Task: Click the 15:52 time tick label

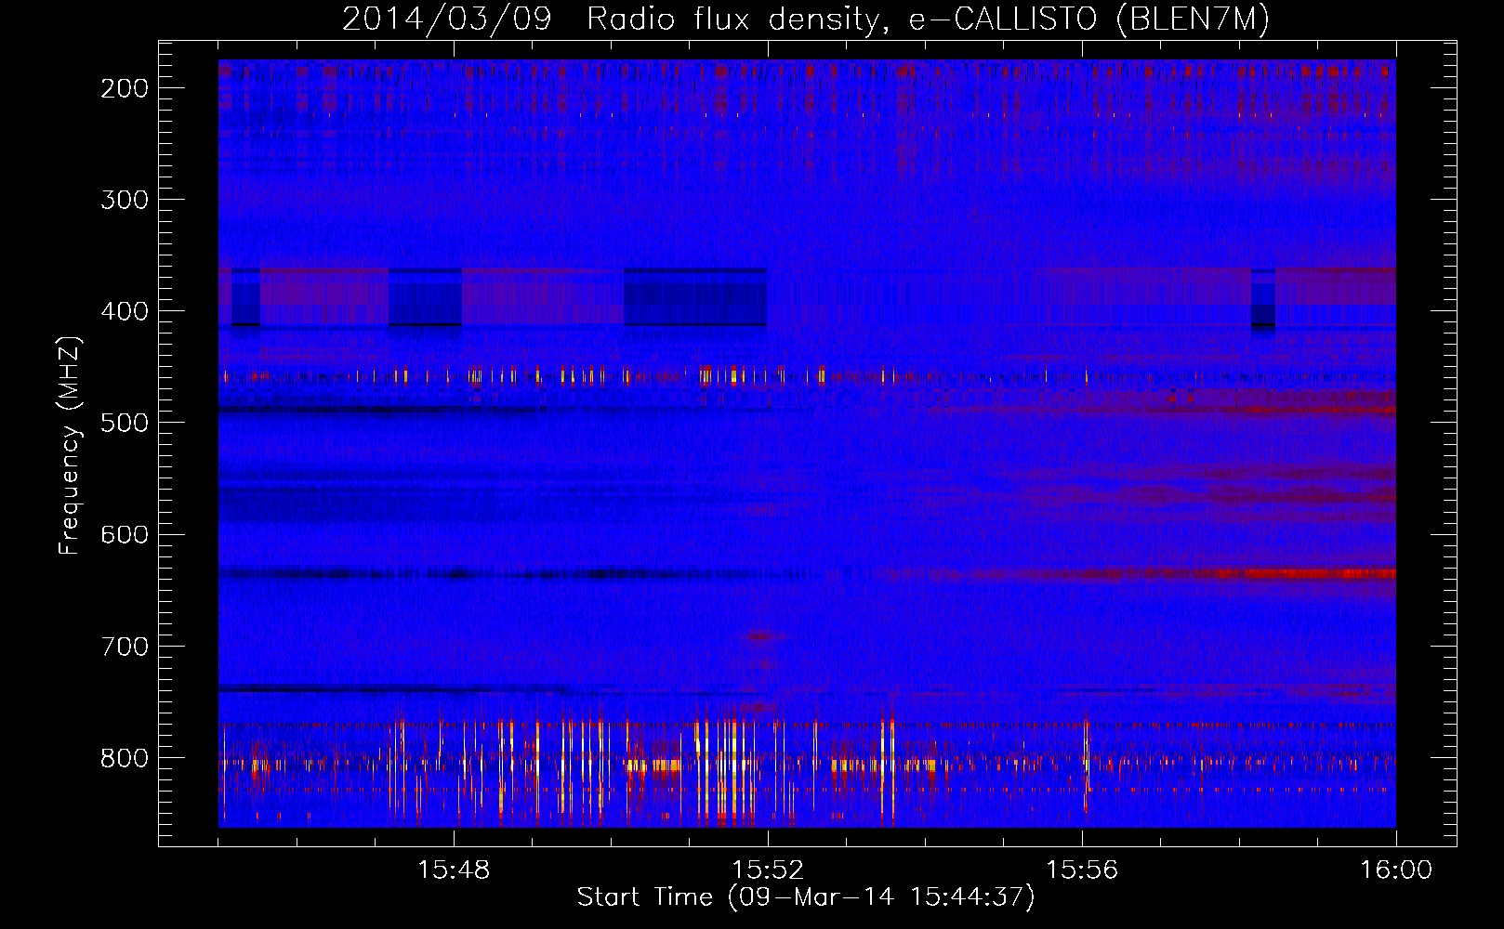Action: tap(768, 870)
